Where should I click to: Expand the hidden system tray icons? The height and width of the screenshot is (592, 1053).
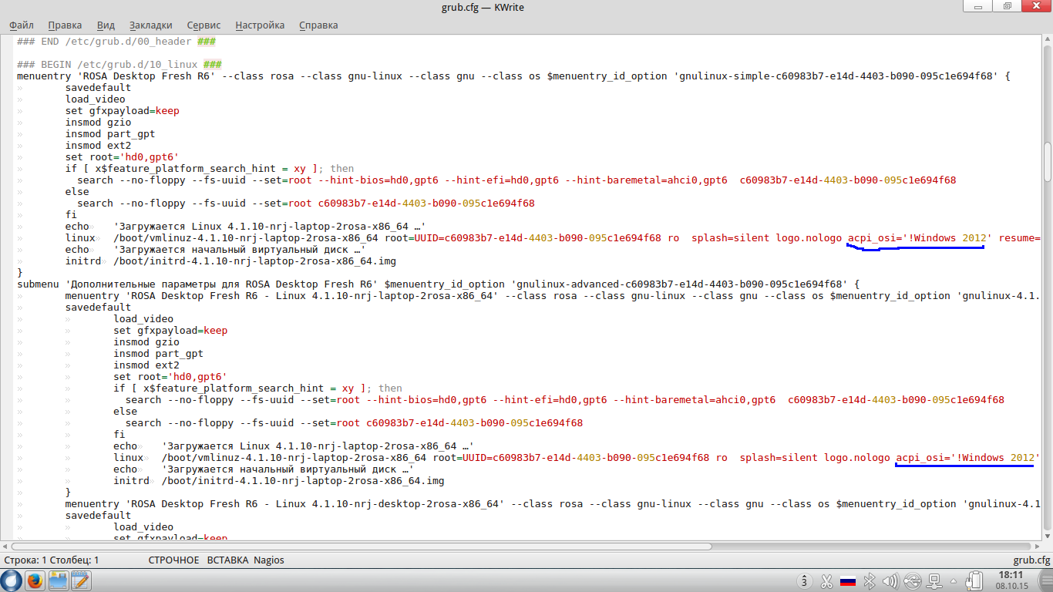pyautogui.click(x=954, y=581)
